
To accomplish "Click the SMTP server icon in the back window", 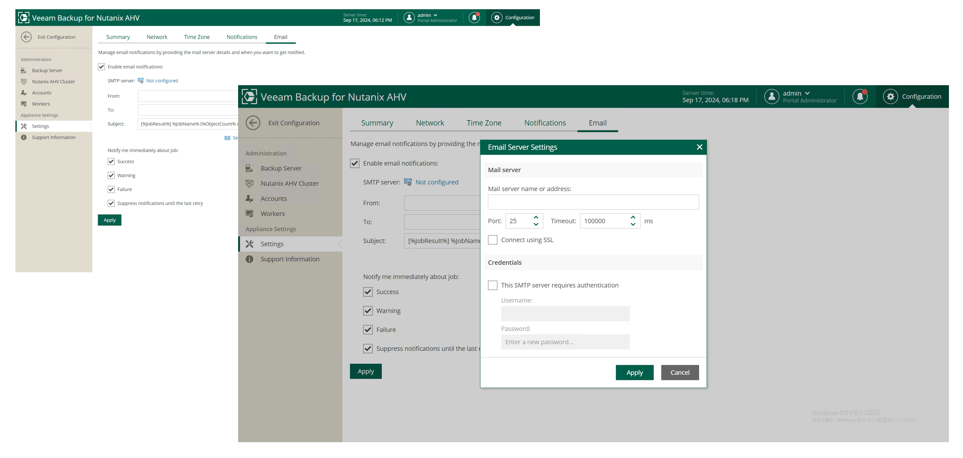I will 141,81.
